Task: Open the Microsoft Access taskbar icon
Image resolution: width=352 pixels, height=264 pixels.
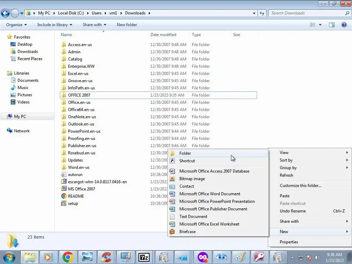Action: coord(259,257)
